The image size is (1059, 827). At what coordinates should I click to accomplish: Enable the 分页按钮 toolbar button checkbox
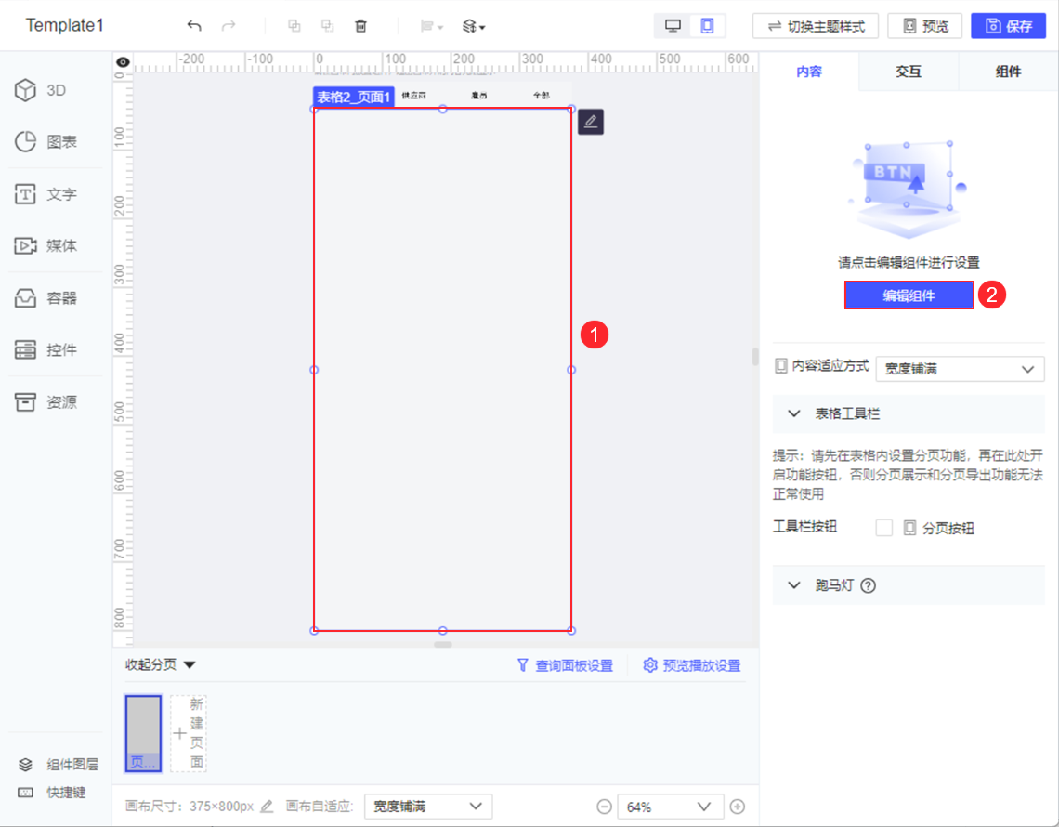[x=883, y=527]
